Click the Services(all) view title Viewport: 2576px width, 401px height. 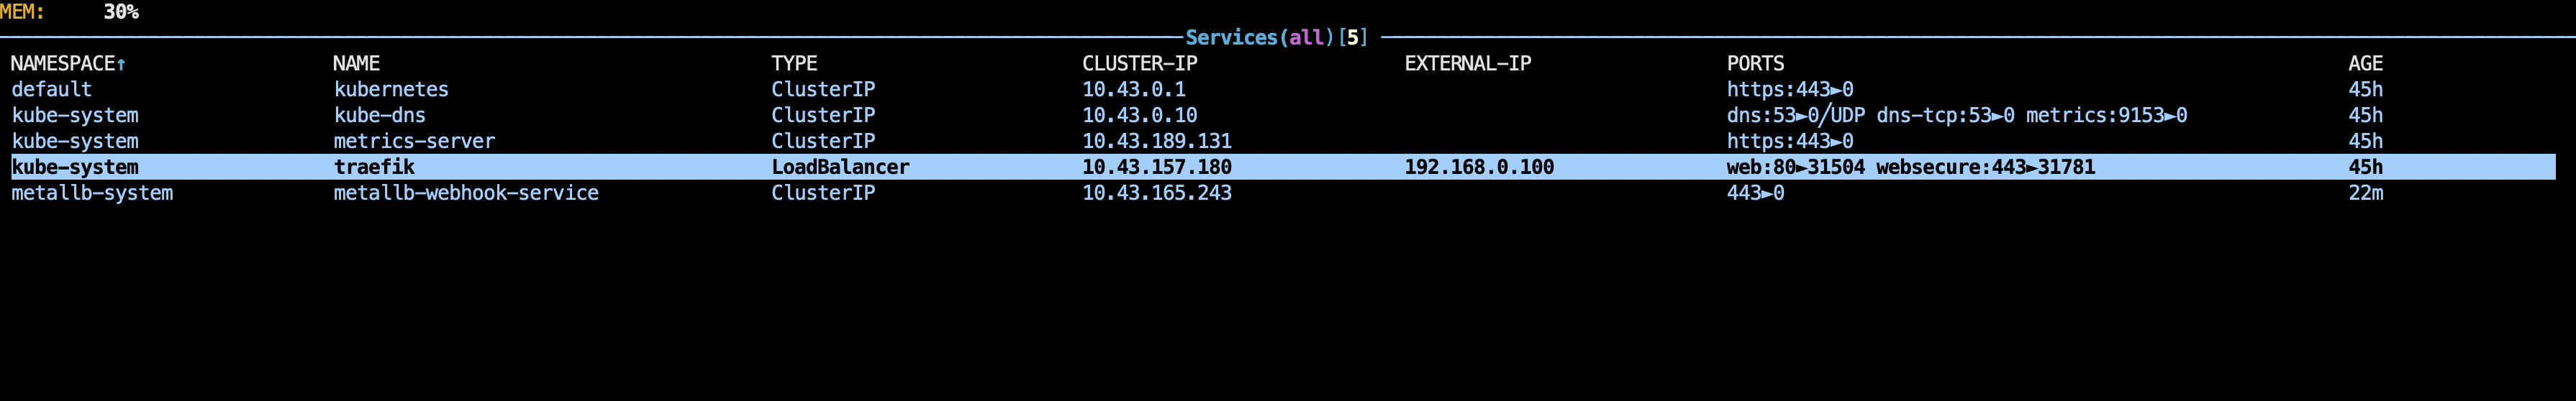(1275, 38)
